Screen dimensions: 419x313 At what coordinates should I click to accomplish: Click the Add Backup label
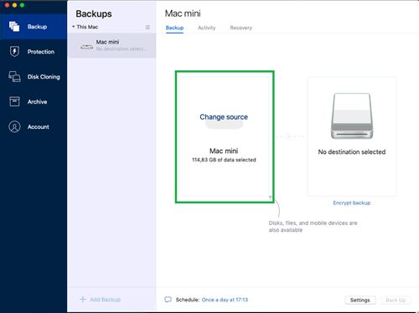tap(105, 300)
